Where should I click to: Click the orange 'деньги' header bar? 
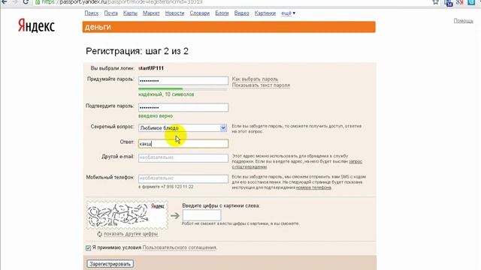(x=228, y=27)
